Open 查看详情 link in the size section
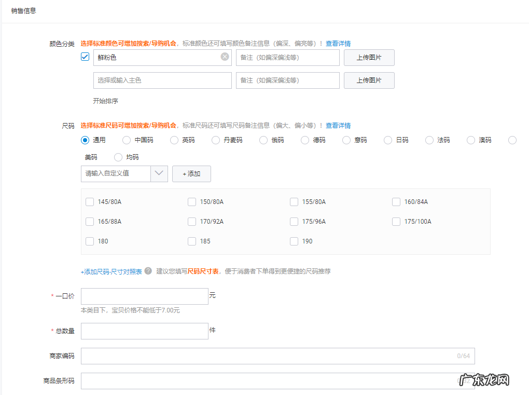Image resolution: width=529 pixels, height=395 pixels. click(x=338, y=125)
